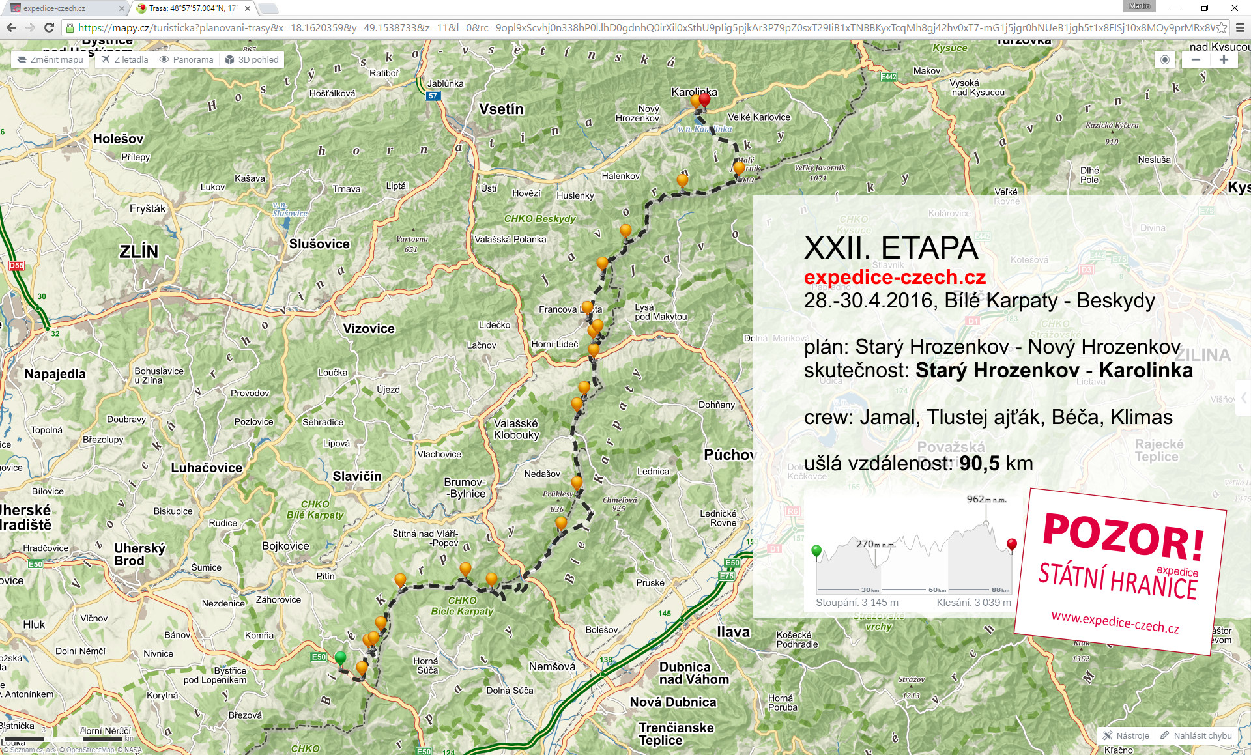
Task: Open the Chrome hamburger menu
Action: tap(1240, 27)
